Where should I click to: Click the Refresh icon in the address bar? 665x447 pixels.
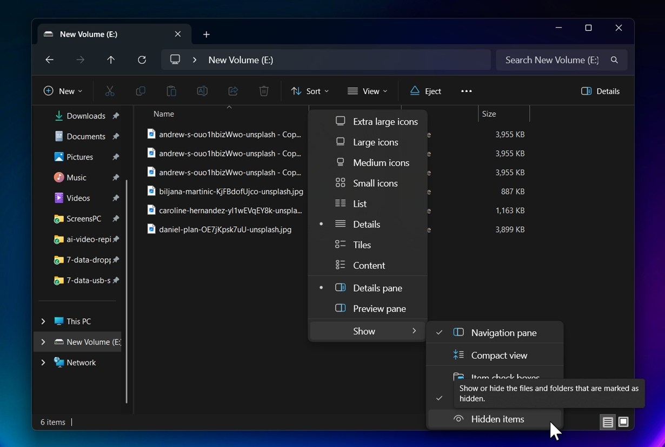click(142, 60)
